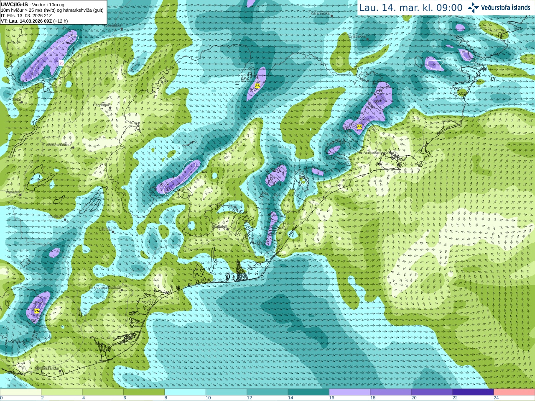535x401 pixels.
Task: Click the Veðurstofa Íslands logo emblem
Action: coord(473,8)
